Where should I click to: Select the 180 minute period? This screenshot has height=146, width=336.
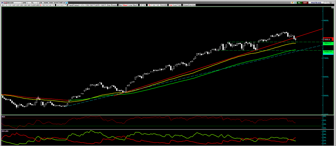point(38,5)
